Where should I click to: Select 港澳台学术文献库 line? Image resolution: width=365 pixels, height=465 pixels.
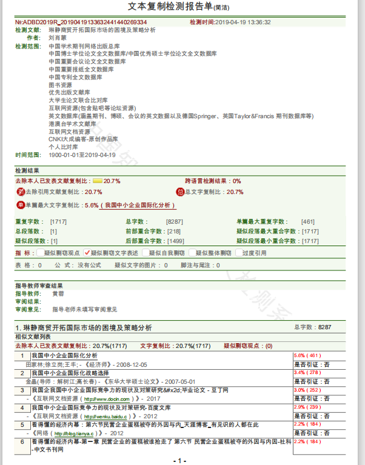pos(72,124)
